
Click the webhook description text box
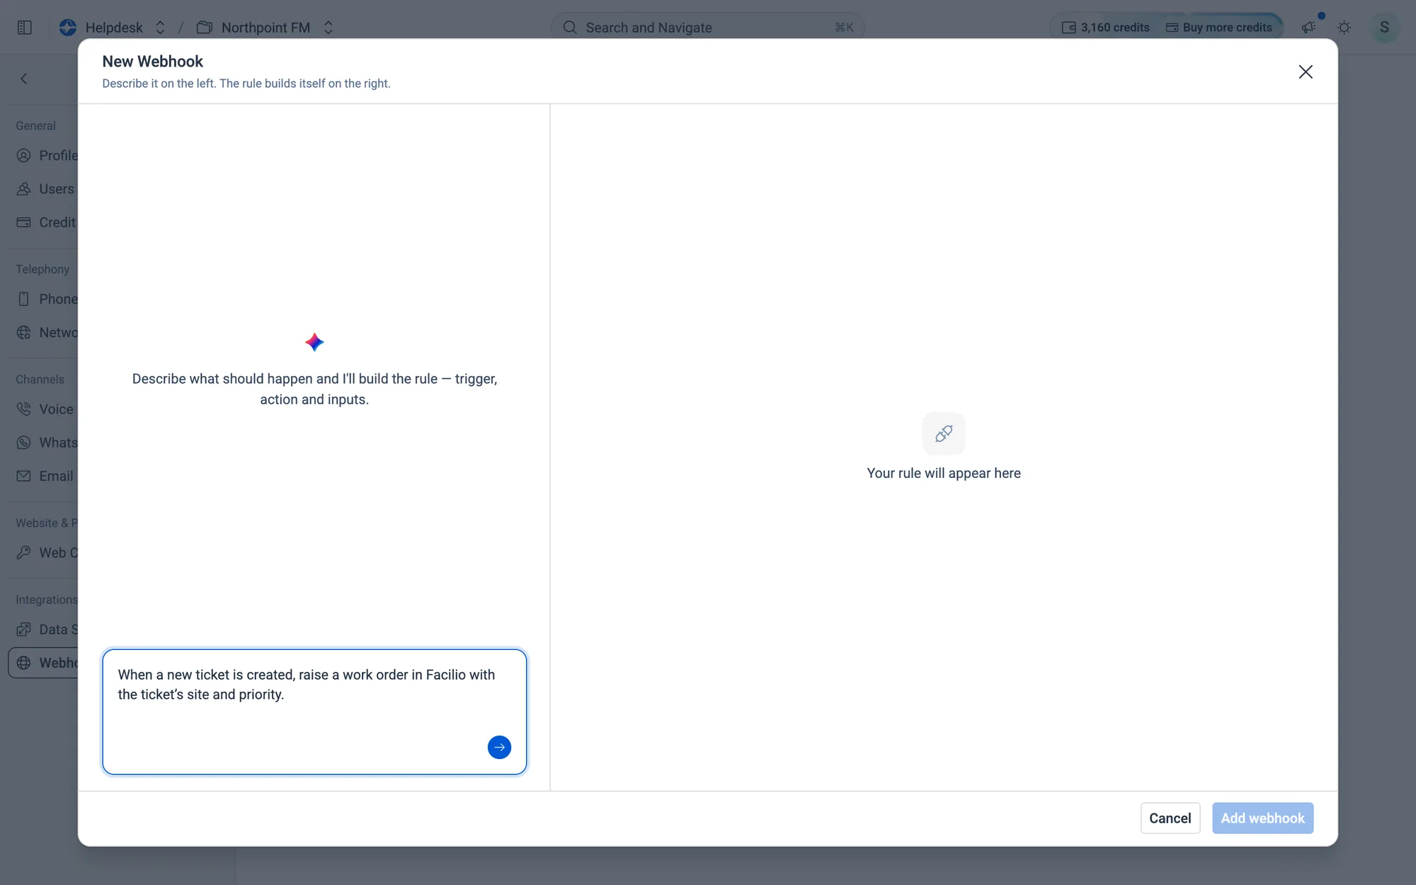[314, 712]
